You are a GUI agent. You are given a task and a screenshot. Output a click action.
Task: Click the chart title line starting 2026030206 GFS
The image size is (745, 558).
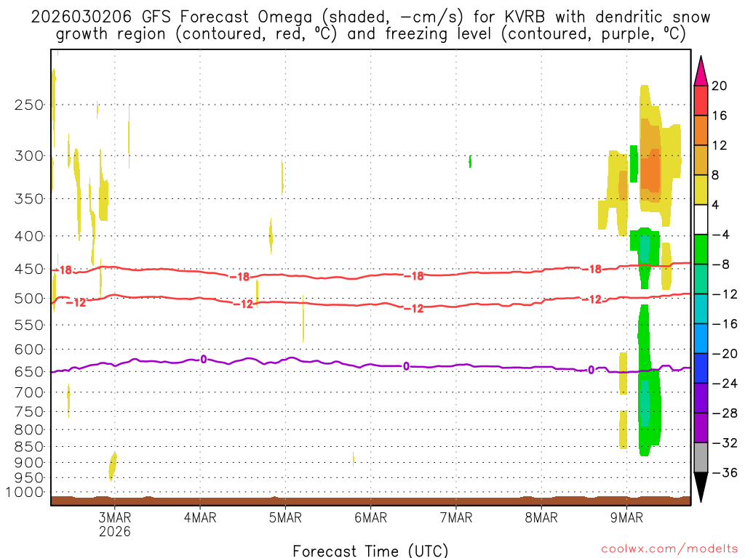[370, 17]
